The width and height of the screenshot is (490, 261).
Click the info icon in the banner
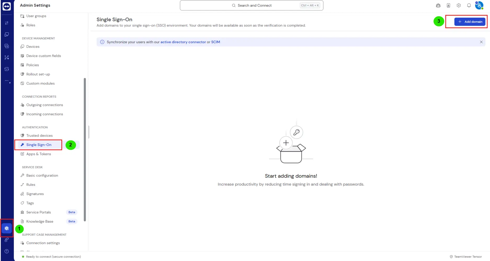tap(102, 42)
